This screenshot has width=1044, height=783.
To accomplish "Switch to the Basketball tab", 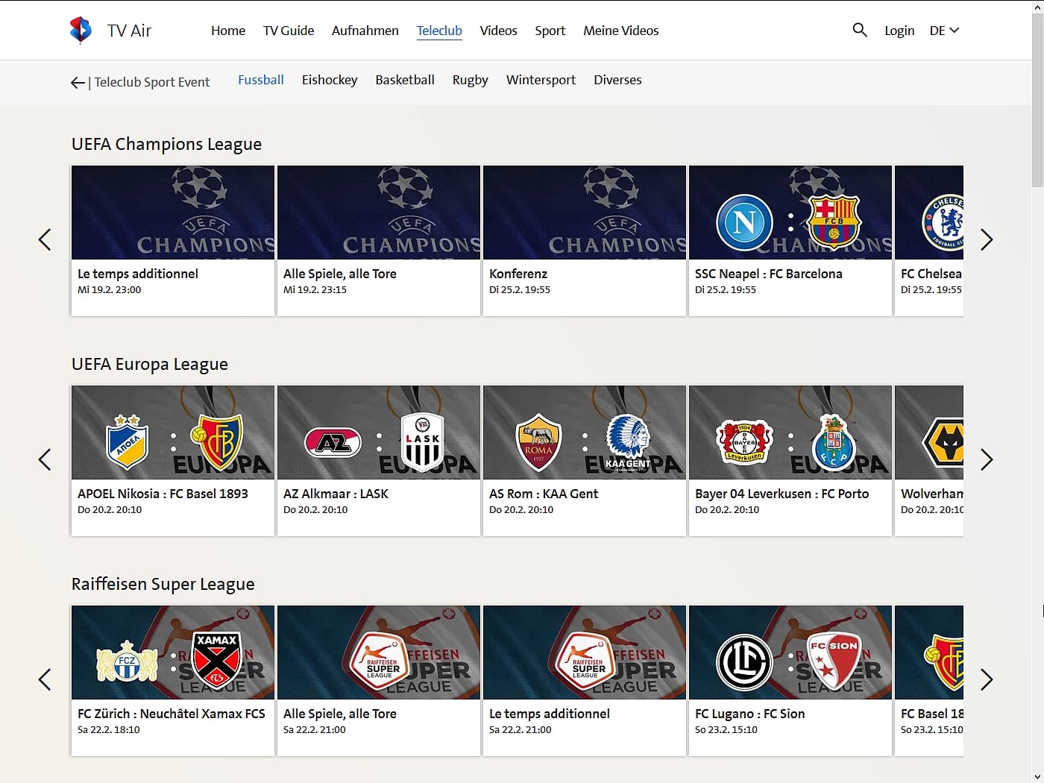I will coord(405,80).
